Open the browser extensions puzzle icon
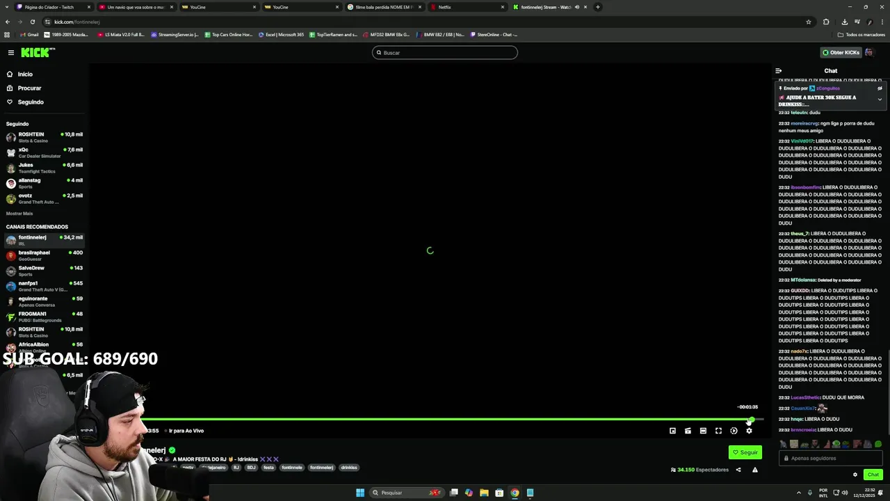Viewport: 890px width, 501px height. pos(826,22)
